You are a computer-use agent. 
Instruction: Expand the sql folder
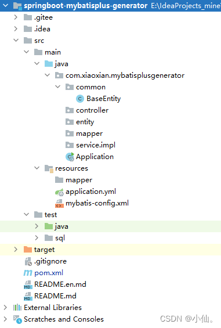pos(37,237)
